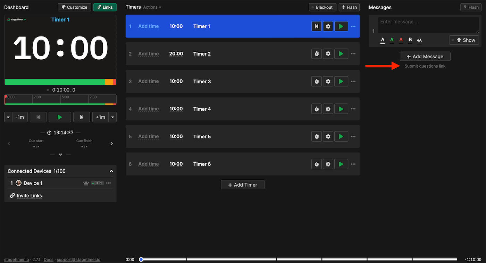Open the Device 1 three-dot options
Viewport: 486px width, 263px height.
tap(109, 183)
